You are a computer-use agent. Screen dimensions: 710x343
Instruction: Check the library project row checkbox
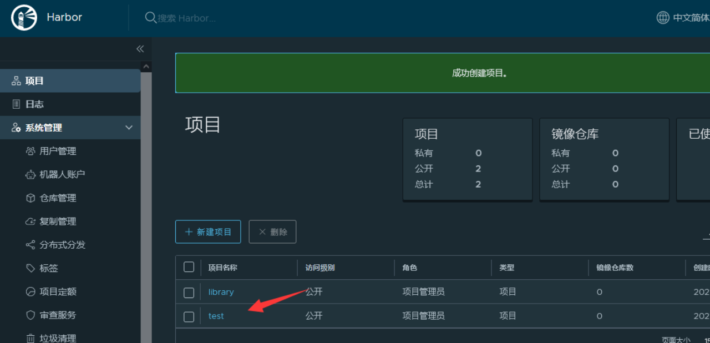pyautogui.click(x=189, y=292)
